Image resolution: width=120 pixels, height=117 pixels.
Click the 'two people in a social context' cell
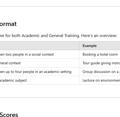coord(39,54)
